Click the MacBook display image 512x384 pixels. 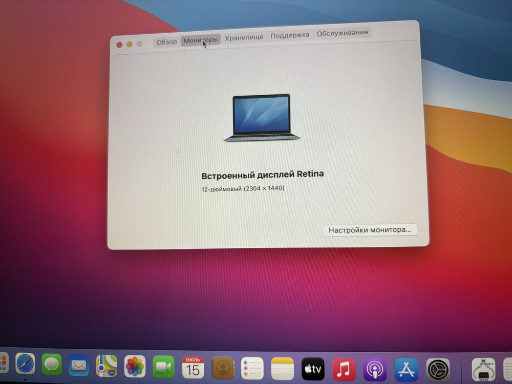[262, 118]
